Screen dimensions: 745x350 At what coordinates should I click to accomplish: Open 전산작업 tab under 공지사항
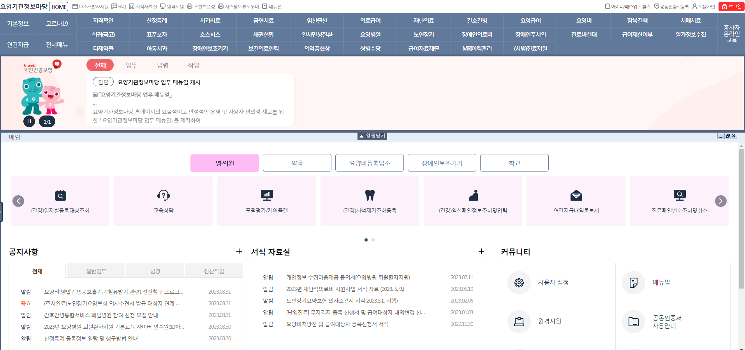(214, 271)
